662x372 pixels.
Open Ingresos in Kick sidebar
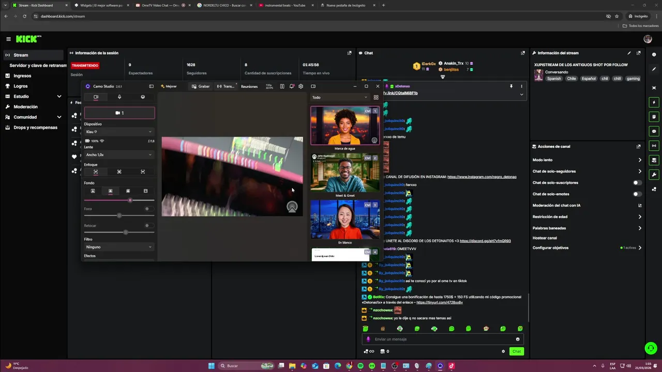pyautogui.click(x=34, y=76)
